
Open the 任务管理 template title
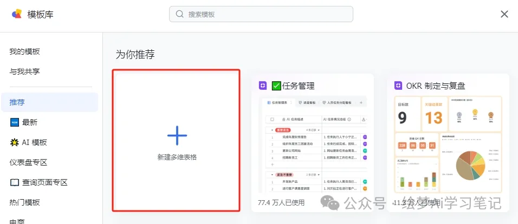tap(293, 86)
